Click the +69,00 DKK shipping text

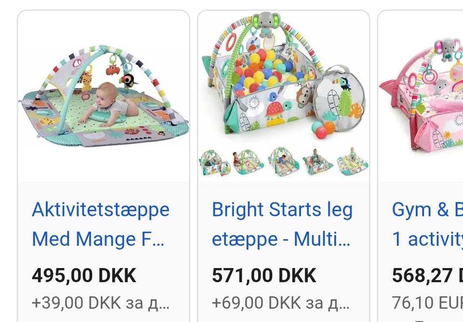point(281,303)
